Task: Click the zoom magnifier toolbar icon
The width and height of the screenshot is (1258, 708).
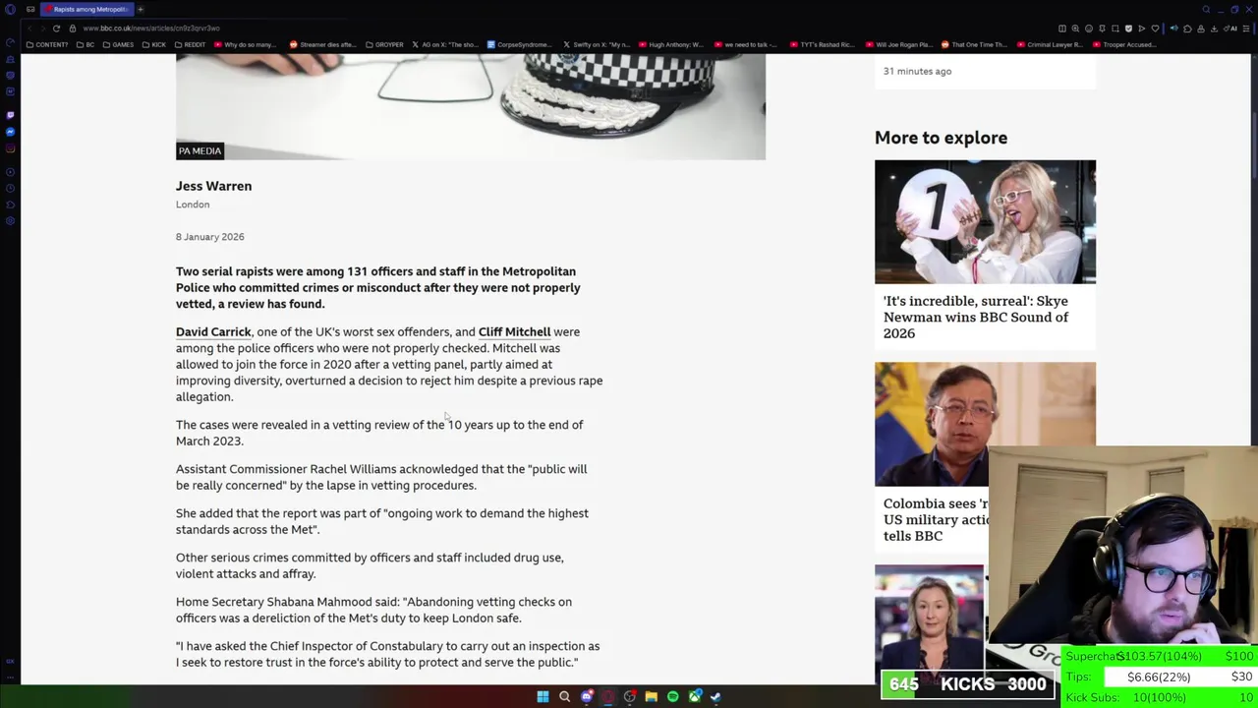Action: click(1075, 29)
